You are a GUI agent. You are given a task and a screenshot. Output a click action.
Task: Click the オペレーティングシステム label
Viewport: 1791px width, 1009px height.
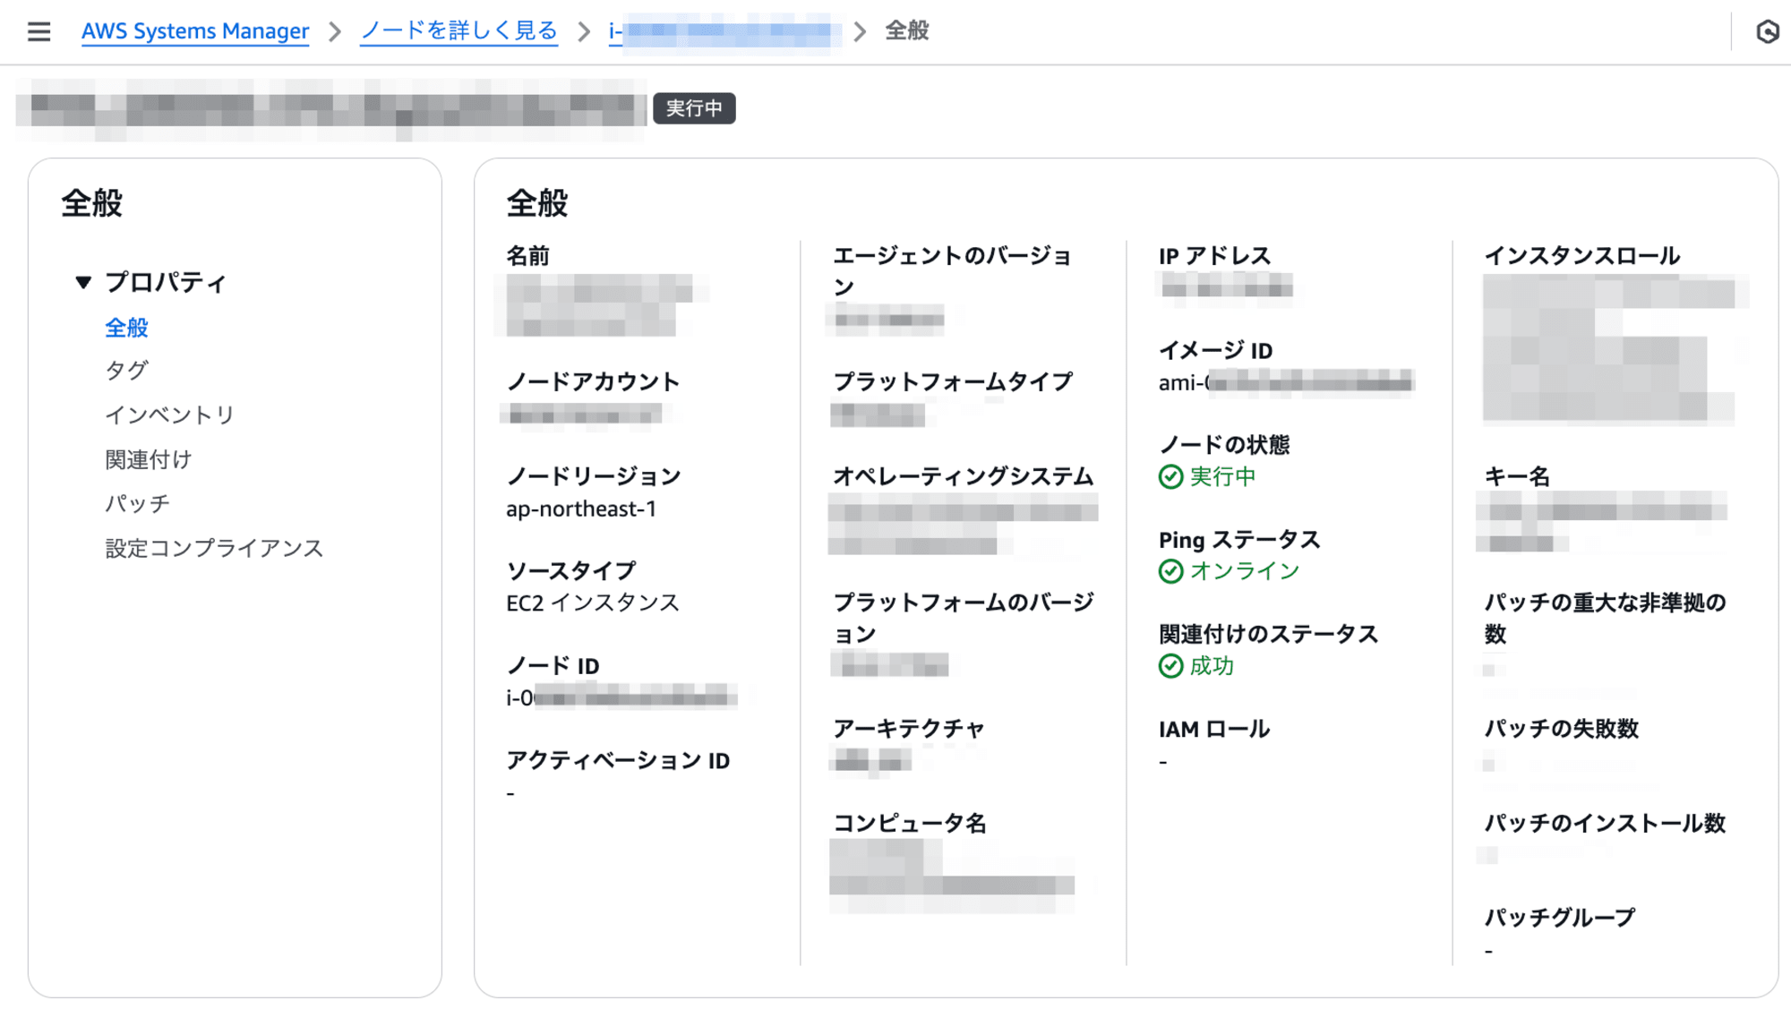click(964, 477)
